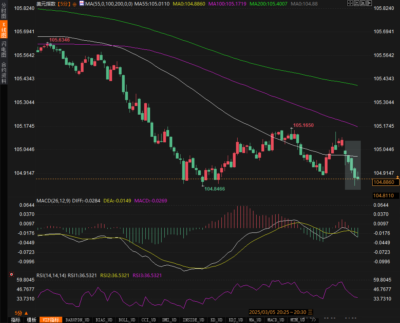The image size is (400, 323).
Task: Click the crosshair icon in top-right toolbar
Action: tap(350, 3)
